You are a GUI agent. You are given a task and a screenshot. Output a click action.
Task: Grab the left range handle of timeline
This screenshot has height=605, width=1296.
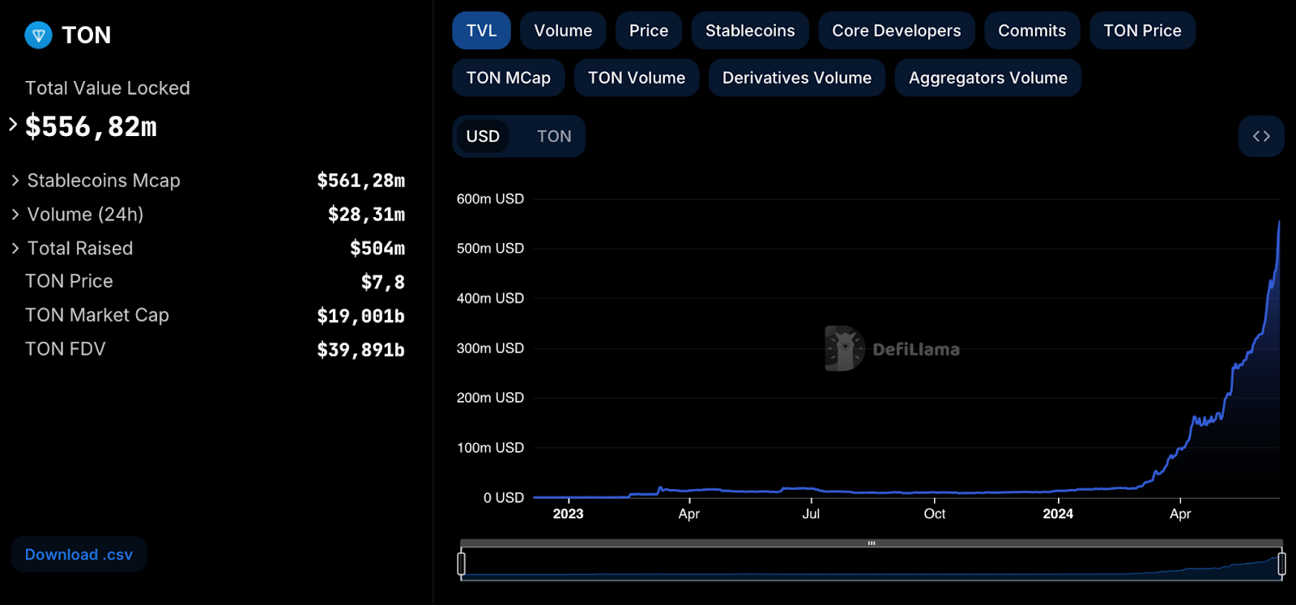(x=462, y=563)
